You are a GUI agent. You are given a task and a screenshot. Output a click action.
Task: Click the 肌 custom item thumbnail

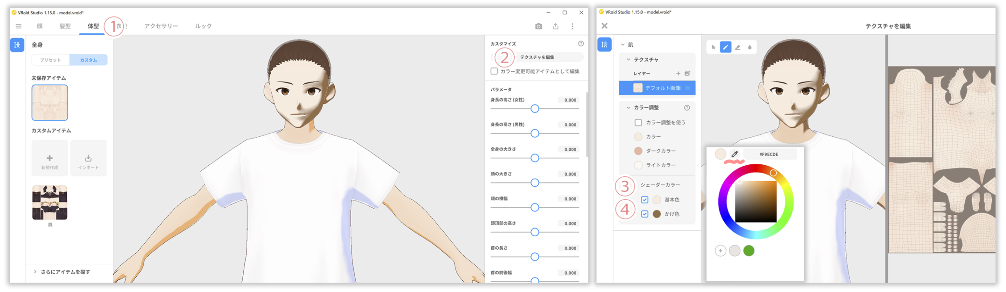50,202
